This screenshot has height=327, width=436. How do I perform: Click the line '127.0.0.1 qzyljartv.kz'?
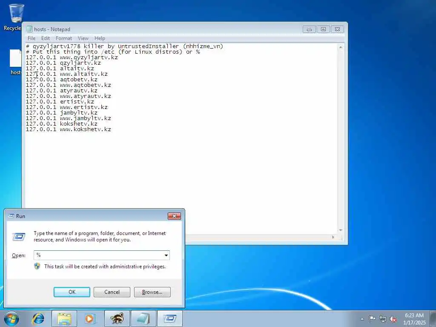coord(63,63)
